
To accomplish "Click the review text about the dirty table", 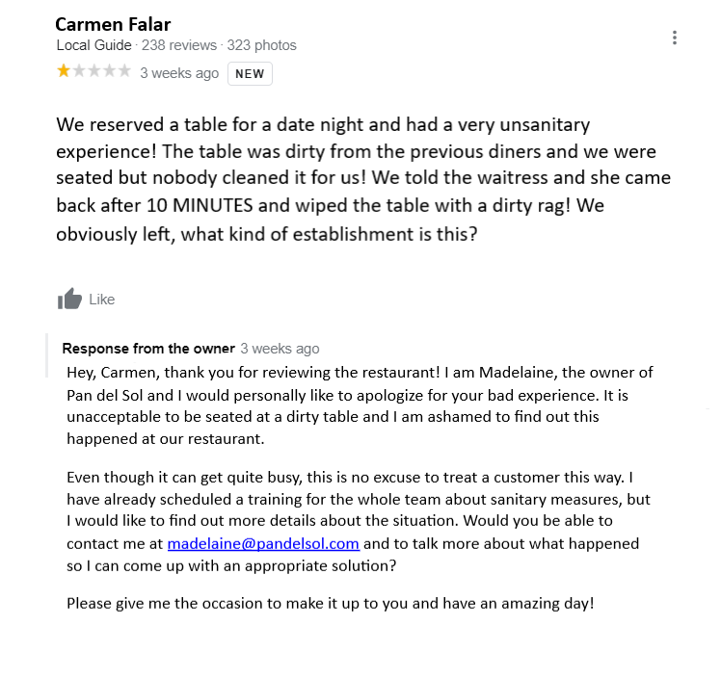I will click(x=363, y=179).
